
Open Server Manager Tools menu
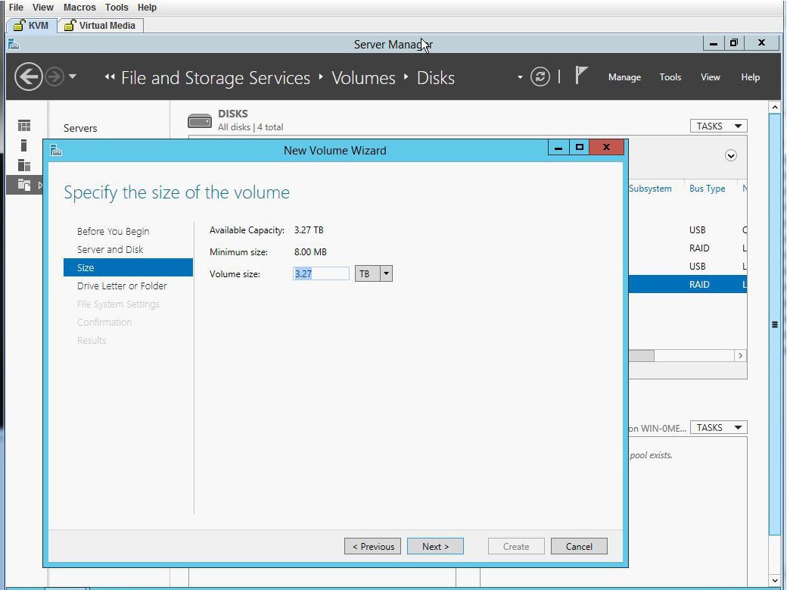pyautogui.click(x=670, y=77)
